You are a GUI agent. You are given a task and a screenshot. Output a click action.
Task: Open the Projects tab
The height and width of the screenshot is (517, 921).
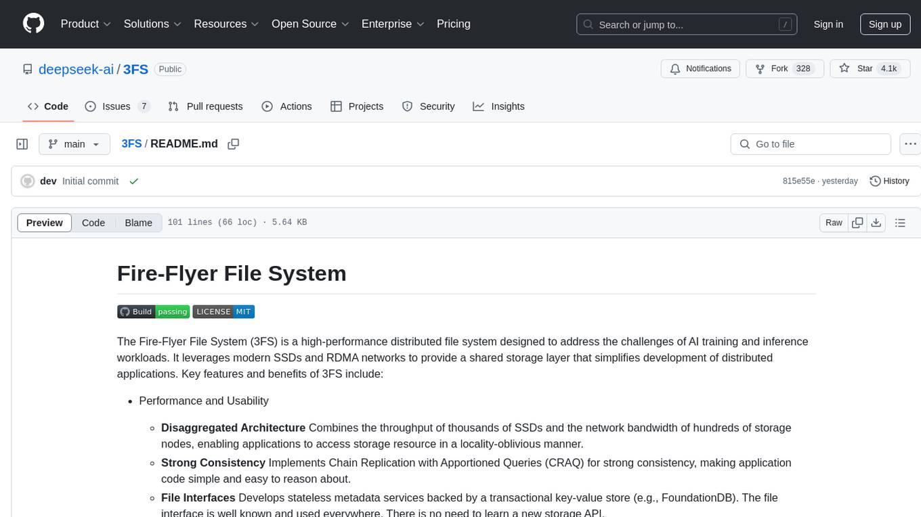coord(357,106)
